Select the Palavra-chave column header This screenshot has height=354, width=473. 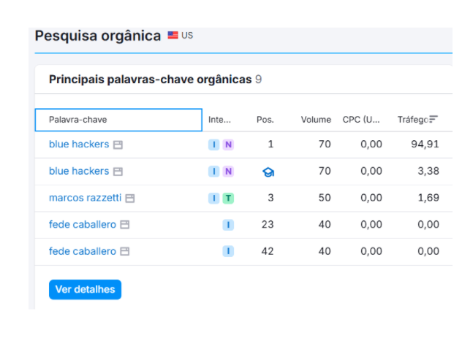pos(118,120)
